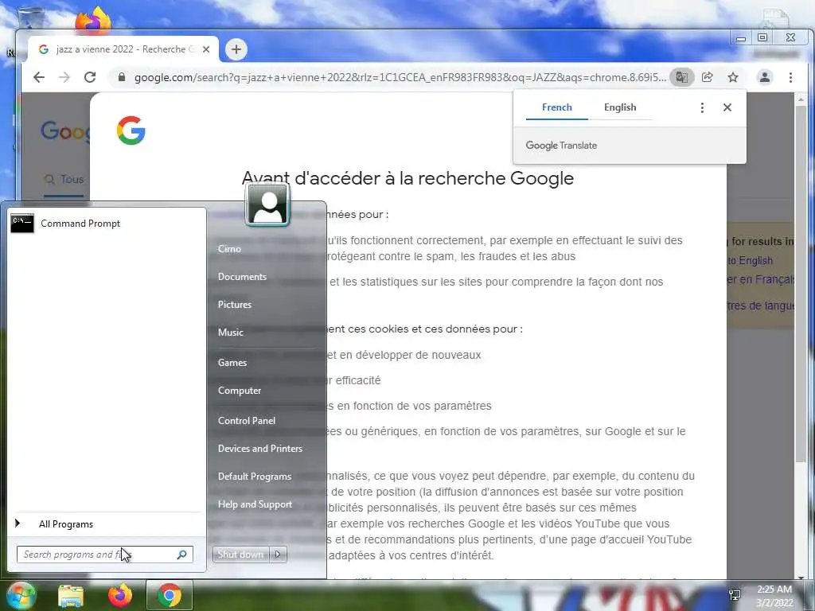
Task: Click the magnifier icon in Start search
Action: coord(181,555)
